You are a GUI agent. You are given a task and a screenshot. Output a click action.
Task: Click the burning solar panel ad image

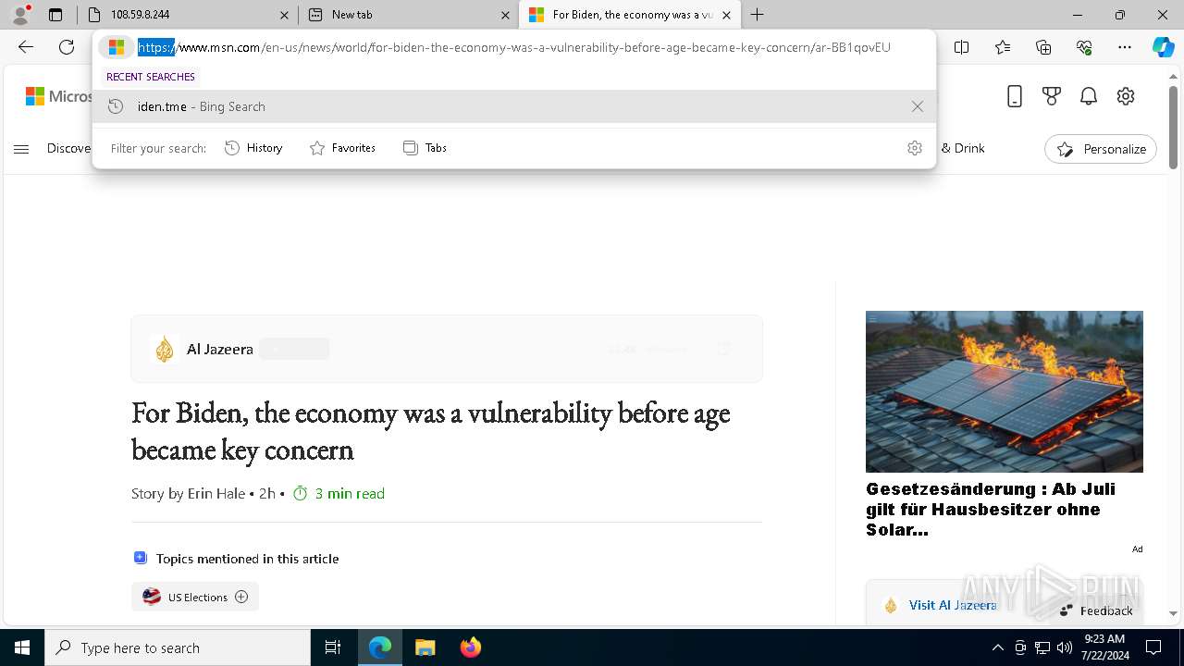point(1005,391)
